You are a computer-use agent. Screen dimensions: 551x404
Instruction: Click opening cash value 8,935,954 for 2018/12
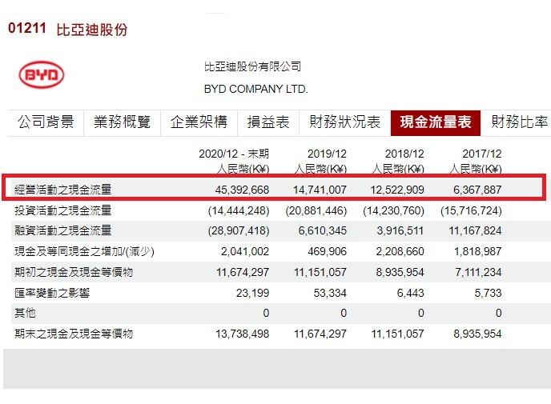click(400, 272)
